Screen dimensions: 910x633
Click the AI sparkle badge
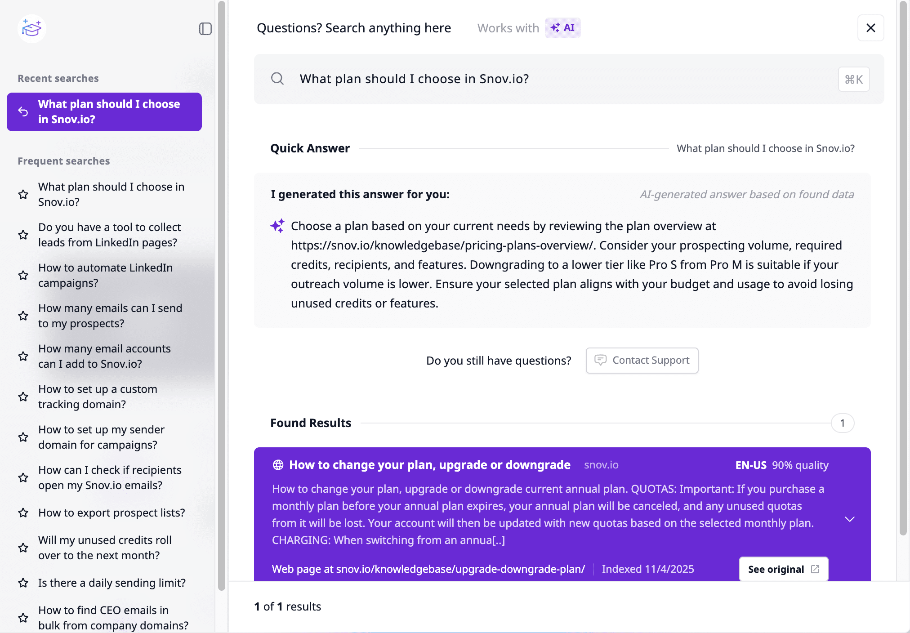click(x=562, y=28)
